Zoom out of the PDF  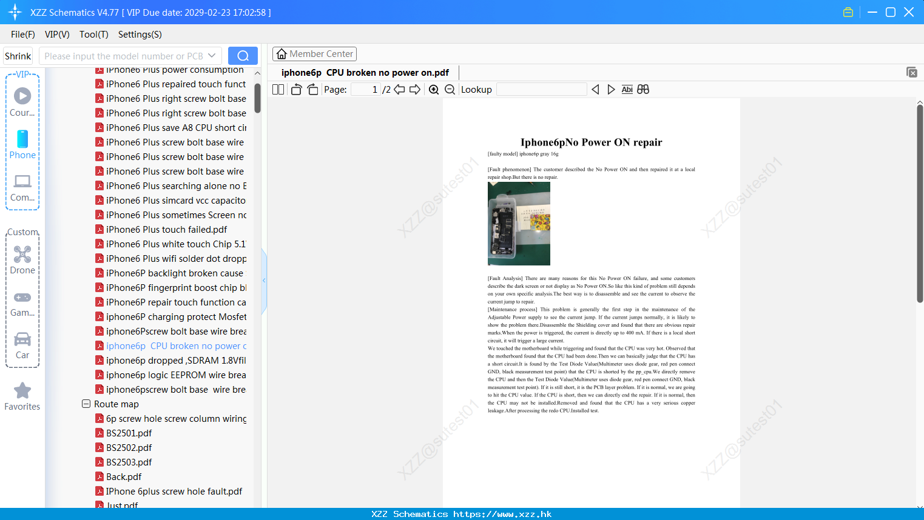coord(450,90)
